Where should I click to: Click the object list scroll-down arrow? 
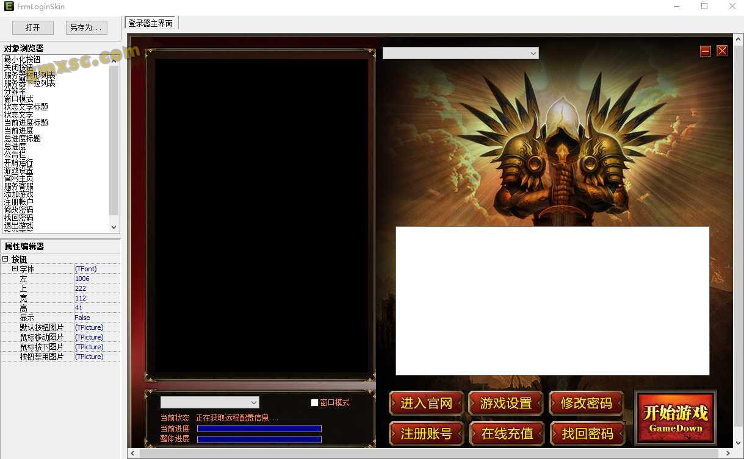(114, 227)
